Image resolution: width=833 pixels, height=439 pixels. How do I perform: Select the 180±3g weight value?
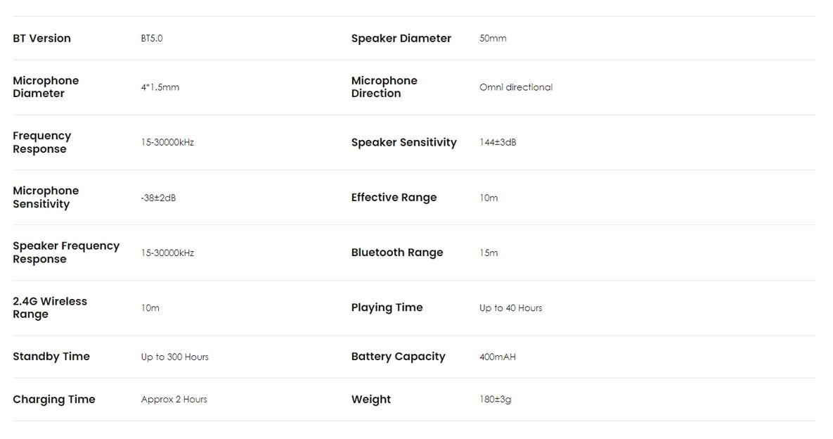(x=495, y=399)
